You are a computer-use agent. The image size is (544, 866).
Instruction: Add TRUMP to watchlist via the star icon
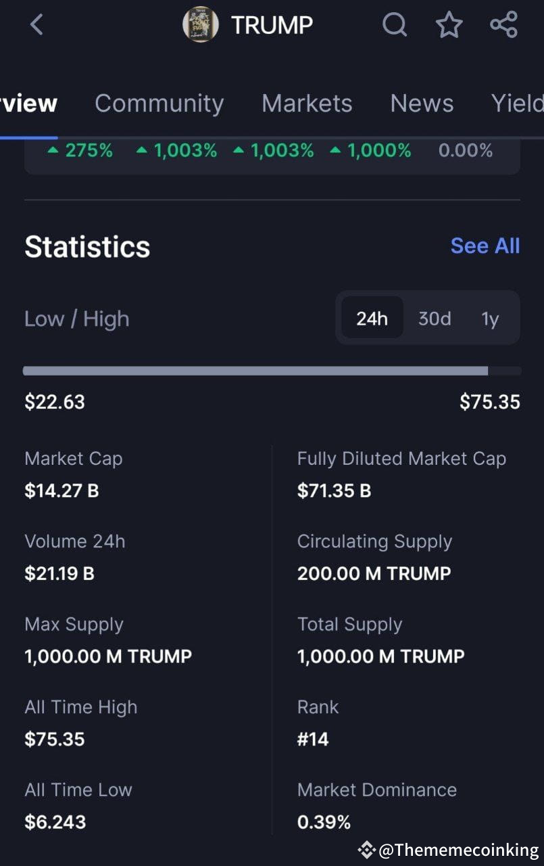[449, 26]
